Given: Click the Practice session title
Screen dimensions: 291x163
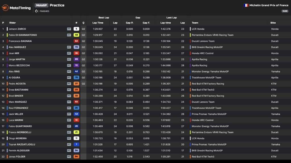Looking at the screenshot, I should (57, 5).
